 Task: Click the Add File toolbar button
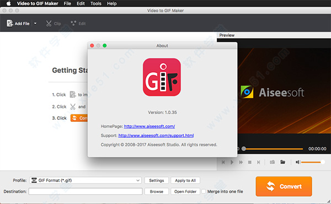18,23
